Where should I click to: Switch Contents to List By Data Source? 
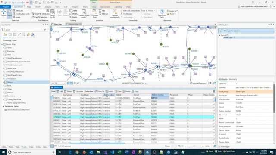click(x=10, y=34)
